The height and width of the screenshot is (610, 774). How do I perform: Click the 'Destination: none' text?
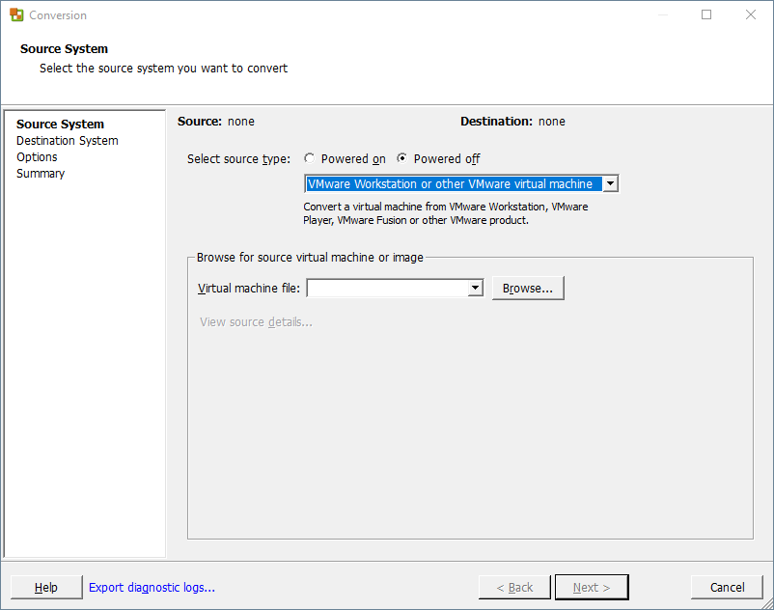point(512,122)
